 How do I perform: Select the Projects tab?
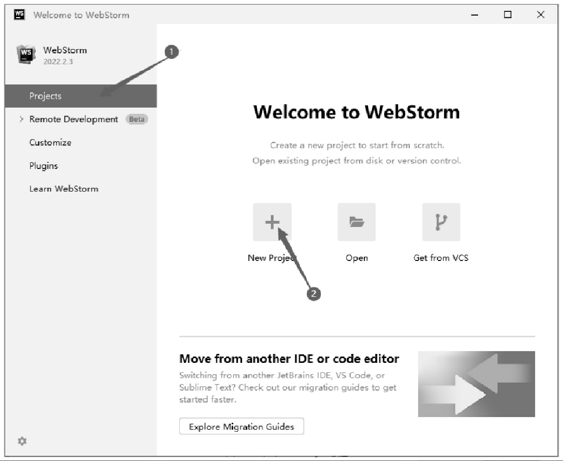[x=81, y=96]
